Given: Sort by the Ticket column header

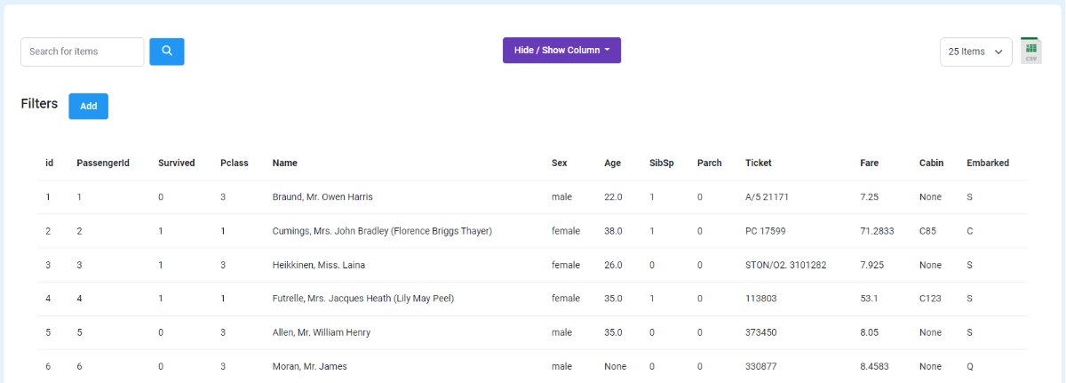Looking at the screenshot, I should pyautogui.click(x=759, y=163).
